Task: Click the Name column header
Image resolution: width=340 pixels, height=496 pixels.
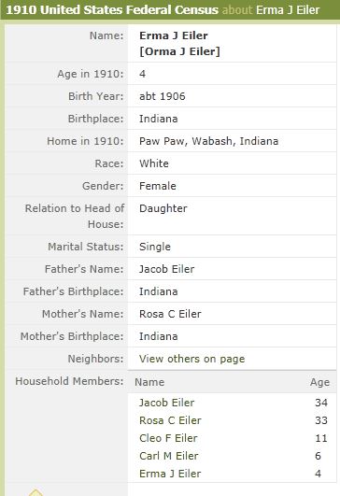Action: click(x=149, y=382)
